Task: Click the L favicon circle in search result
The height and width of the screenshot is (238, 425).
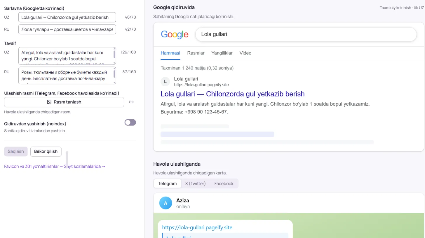Action: pos(165,82)
